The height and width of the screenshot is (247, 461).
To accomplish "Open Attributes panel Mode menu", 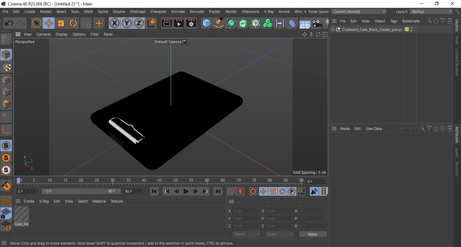I will pos(345,129).
